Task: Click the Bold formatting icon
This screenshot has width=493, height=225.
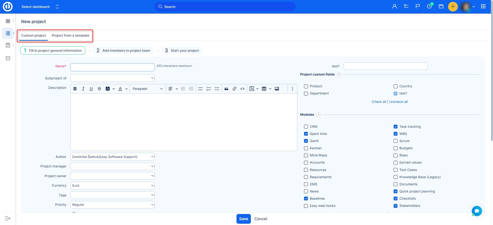Action: [75, 89]
